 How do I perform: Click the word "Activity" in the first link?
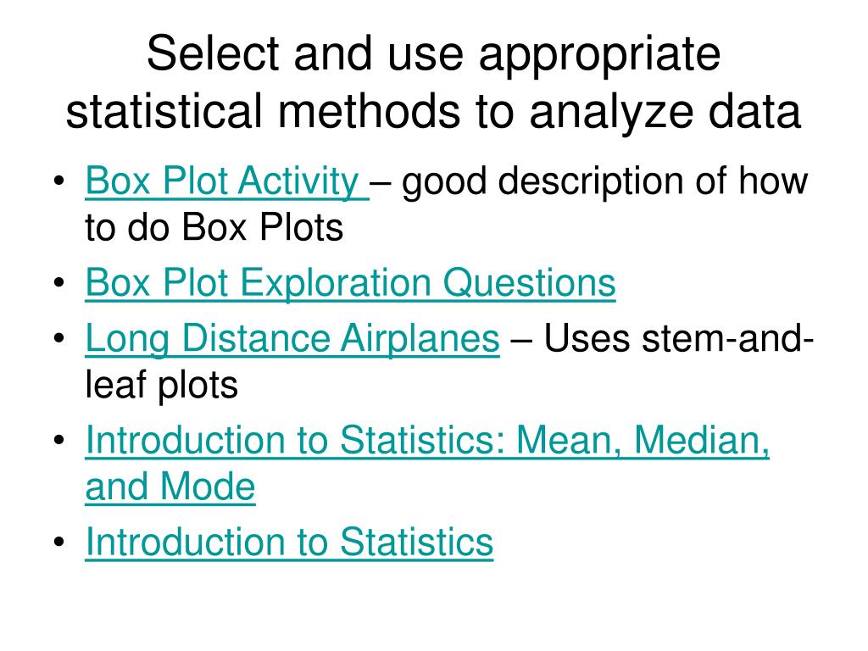(299, 181)
